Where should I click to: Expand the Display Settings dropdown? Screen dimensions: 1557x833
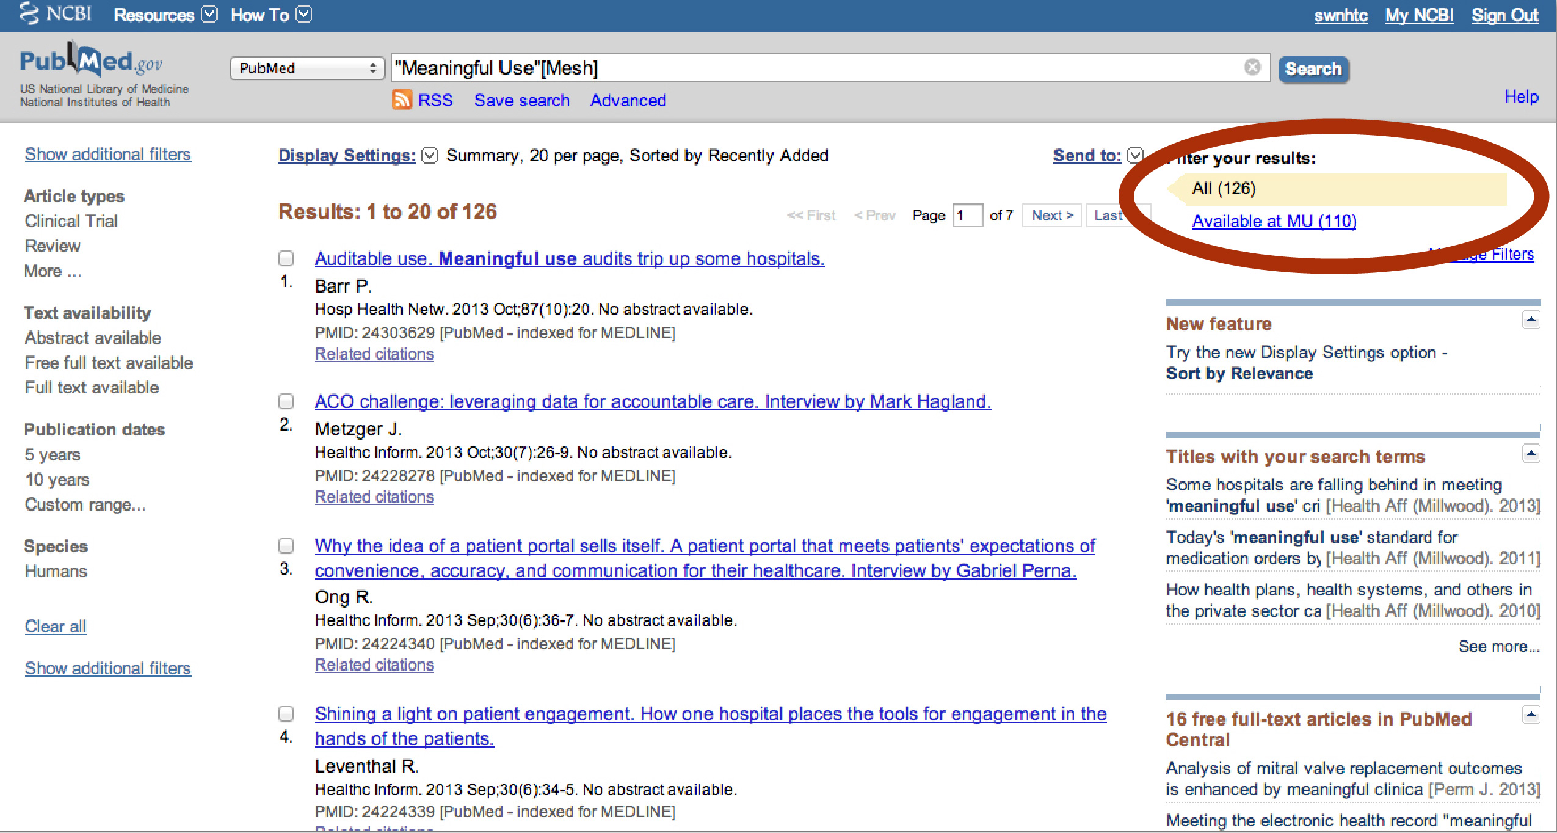click(430, 156)
